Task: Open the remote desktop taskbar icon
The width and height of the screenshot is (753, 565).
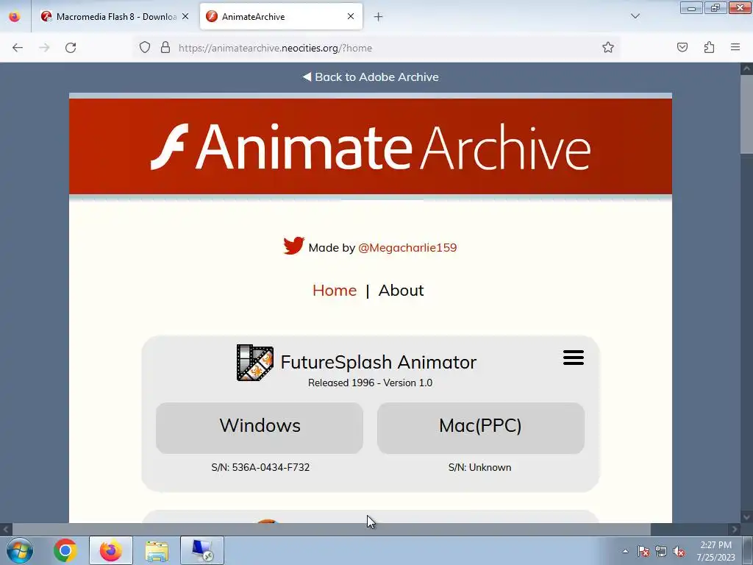Action: pos(202,550)
